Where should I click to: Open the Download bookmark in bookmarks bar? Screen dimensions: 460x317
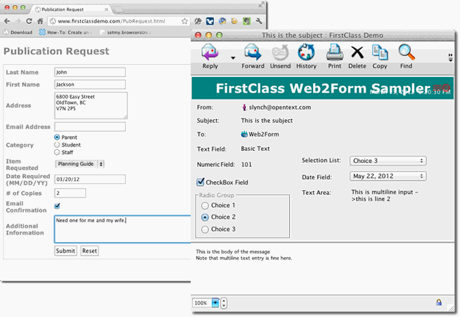pyautogui.click(x=18, y=32)
